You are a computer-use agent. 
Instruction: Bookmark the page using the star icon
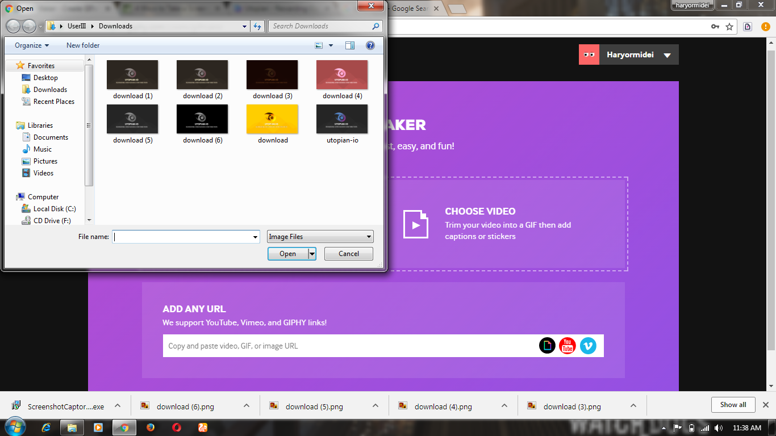(x=730, y=26)
